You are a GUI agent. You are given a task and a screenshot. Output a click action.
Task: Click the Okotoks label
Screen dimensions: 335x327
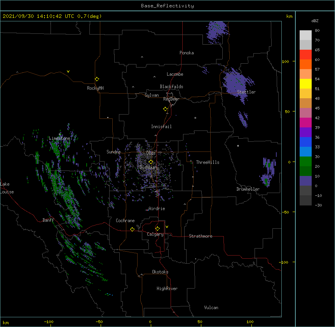click(x=160, y=272)
